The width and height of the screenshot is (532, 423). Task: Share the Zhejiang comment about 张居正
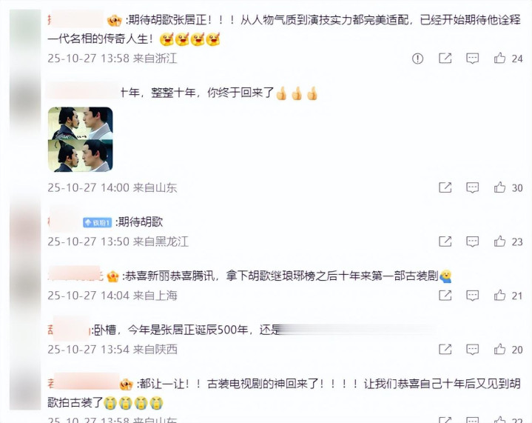pyautogui.click(x=445, y=59)
